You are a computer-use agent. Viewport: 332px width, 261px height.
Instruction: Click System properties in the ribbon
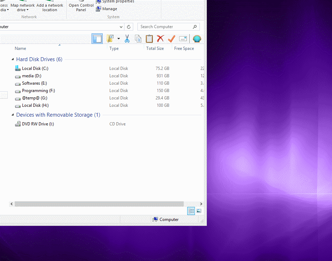point(115,1)
